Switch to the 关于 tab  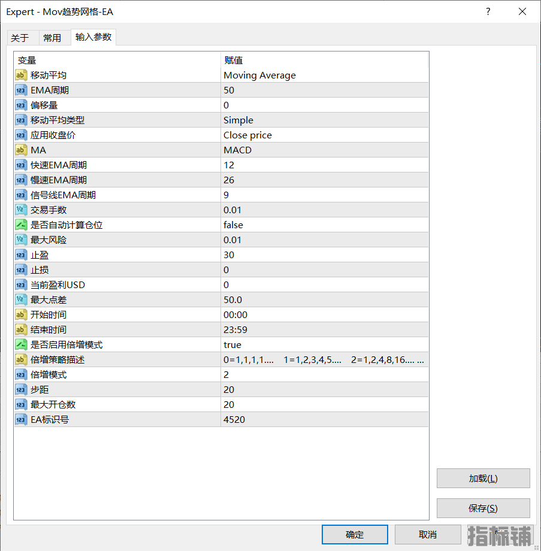click(20, 38)
